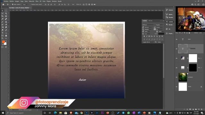Open the Pinceles collapsed panel
This screenshot has height=115, width=205.
(169, 17)
